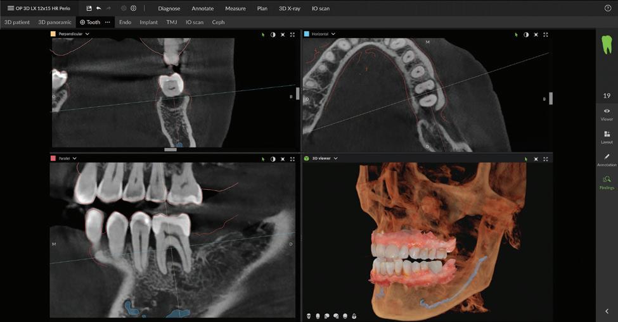Click tooth number 19 in right sidebar

tap(607, 96)
